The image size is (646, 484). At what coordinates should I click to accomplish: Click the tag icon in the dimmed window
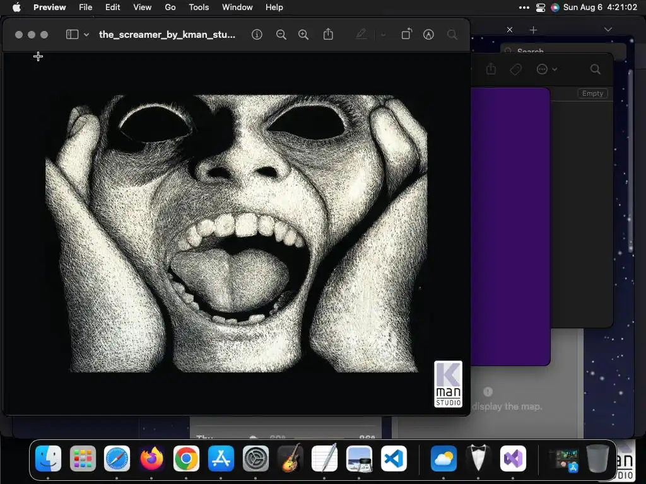pos(515,69)
